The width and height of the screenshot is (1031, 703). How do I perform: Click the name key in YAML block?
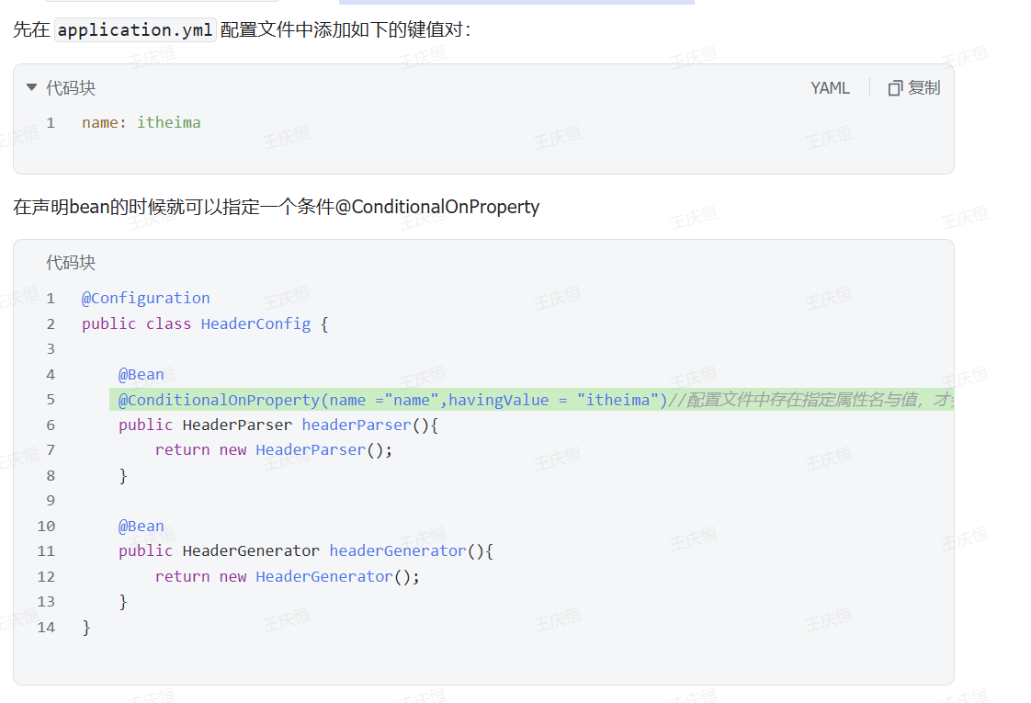click(x=99, y=122)
